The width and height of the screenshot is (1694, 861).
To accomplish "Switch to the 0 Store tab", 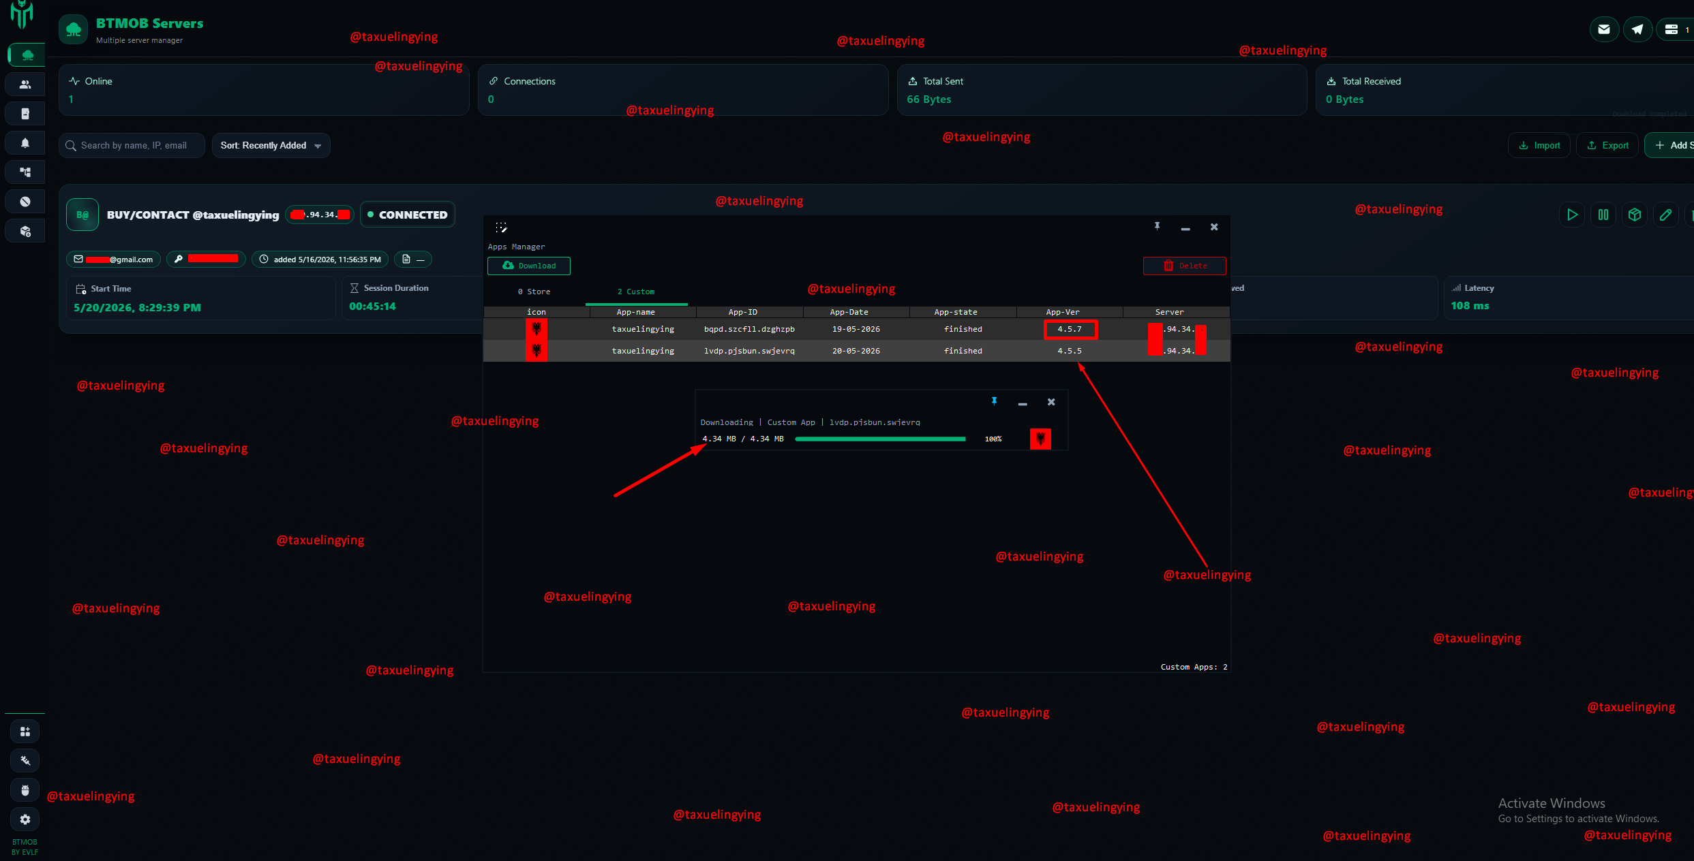I will pyautogui.click(x=534, y=292).
